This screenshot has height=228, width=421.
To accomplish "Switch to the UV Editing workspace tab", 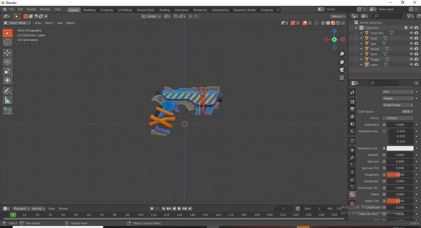I will tap(125, 10).
